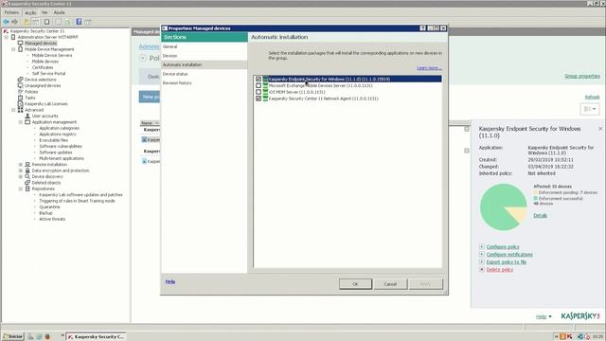The image size is (606, 341).
Task: Collapse the Mobile Device Management node
Action: point(13,49)
